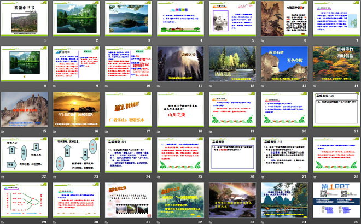
Task: Select slide 18 with red 山川之美 text
Action: (x=179, y=109)
